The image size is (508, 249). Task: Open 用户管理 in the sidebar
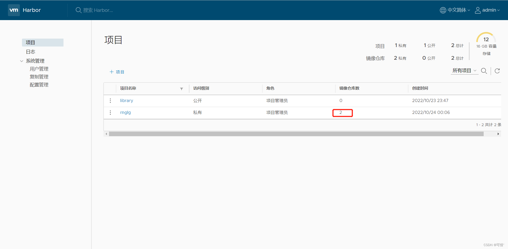point(39,69)
